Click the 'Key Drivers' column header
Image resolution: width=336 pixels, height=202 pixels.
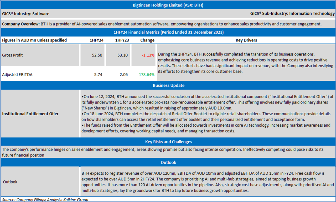click(x=246, y=40)
